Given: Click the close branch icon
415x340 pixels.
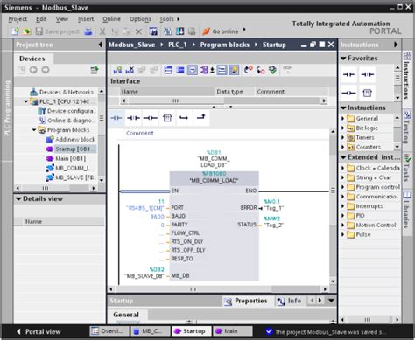Looking at the screenshot, I should pyautogui.click(x=201, y=118).
